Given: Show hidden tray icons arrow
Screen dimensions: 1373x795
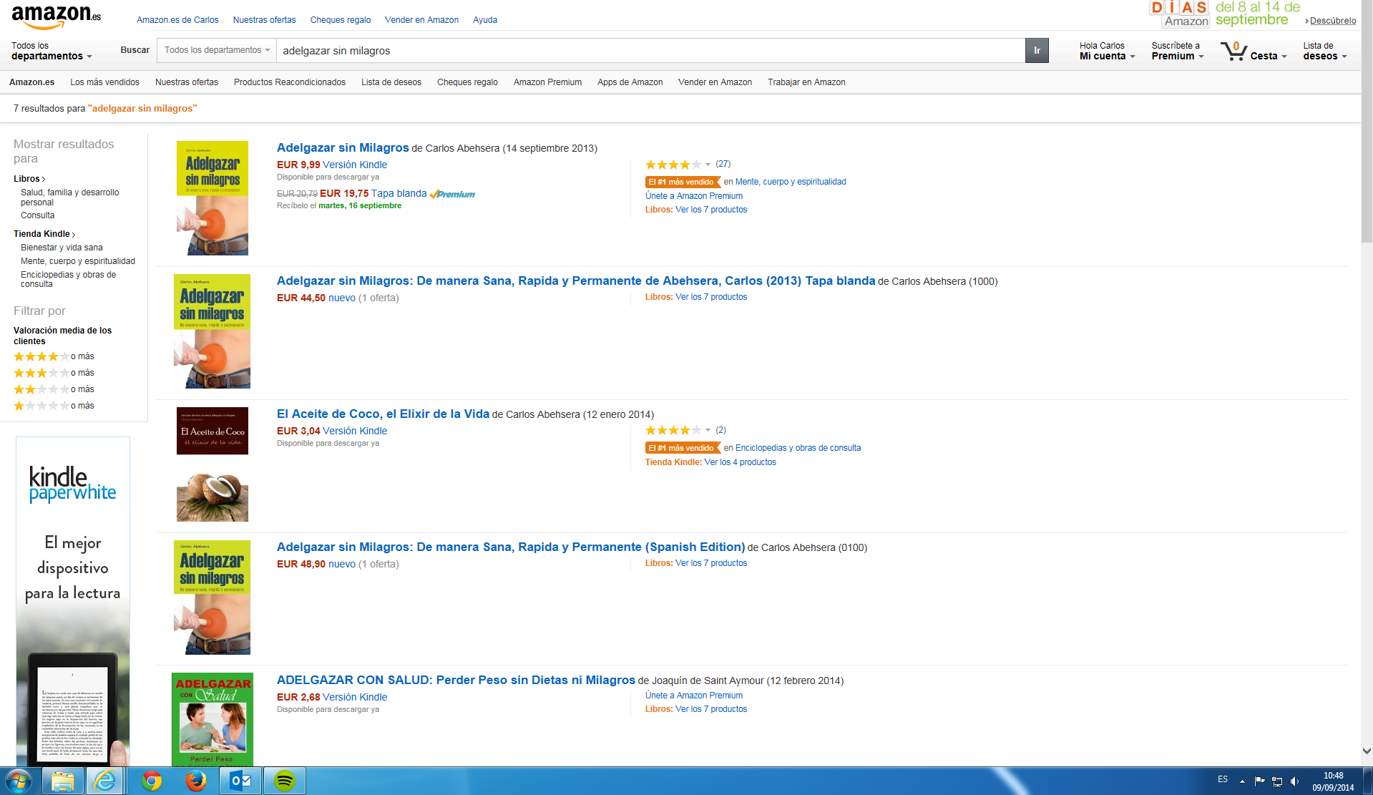Looking at the screenshot, I should pyautogui.click(x=1242, y=781).
